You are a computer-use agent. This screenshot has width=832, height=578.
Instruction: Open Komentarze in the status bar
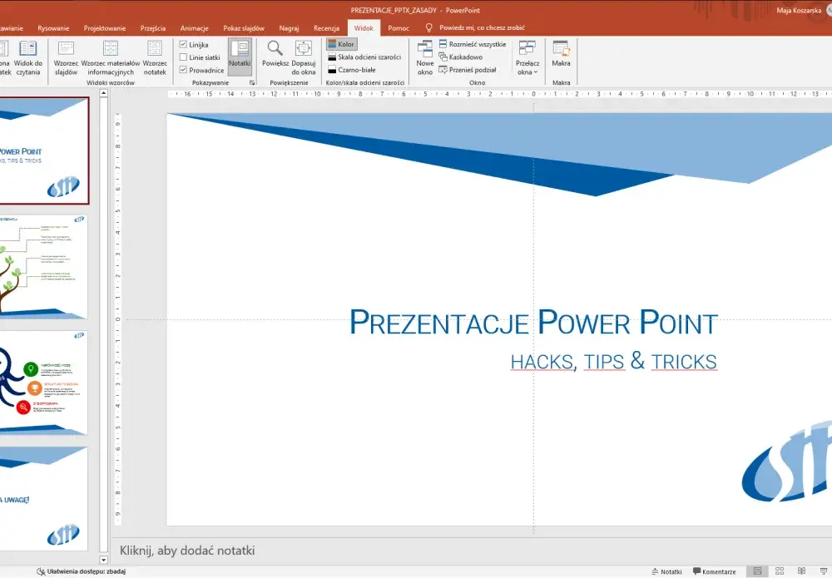click(x=714, y=571)
